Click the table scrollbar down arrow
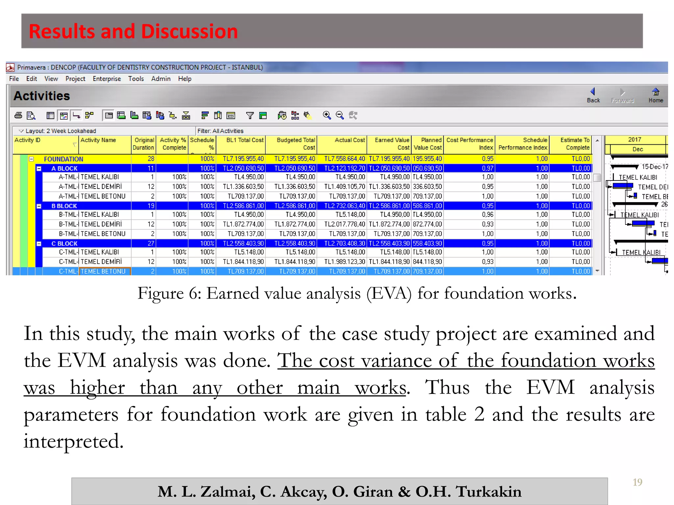The image size is (674, 505). point(597,271)
